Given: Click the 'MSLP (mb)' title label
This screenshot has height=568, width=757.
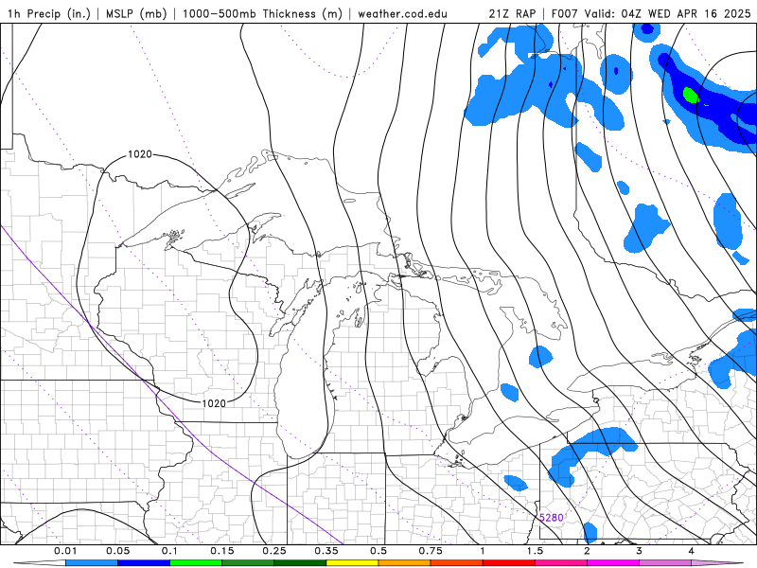Looking at the screenshot, I should (x=136, y=13).
